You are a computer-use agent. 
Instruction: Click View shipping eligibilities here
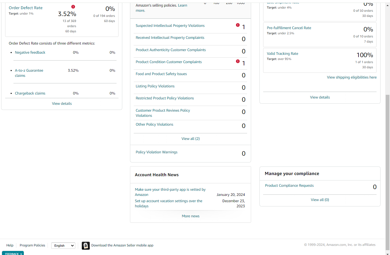click(x=352, y=77)
